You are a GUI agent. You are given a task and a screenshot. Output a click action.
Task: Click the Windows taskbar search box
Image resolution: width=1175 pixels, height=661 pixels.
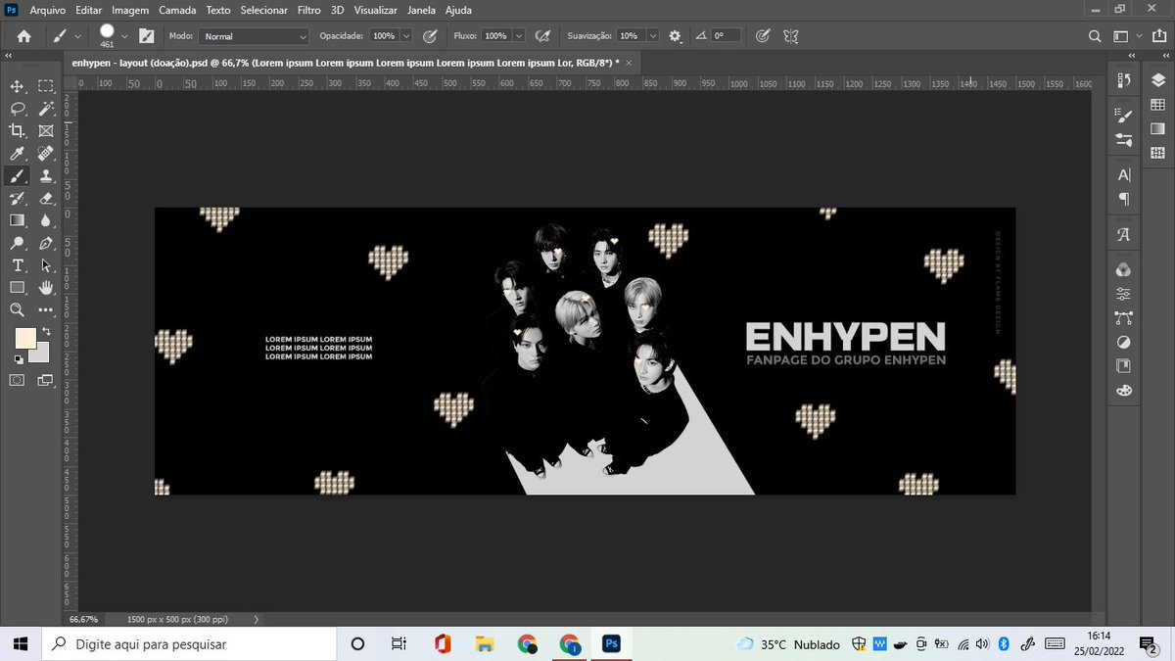[x=189, y=644]
